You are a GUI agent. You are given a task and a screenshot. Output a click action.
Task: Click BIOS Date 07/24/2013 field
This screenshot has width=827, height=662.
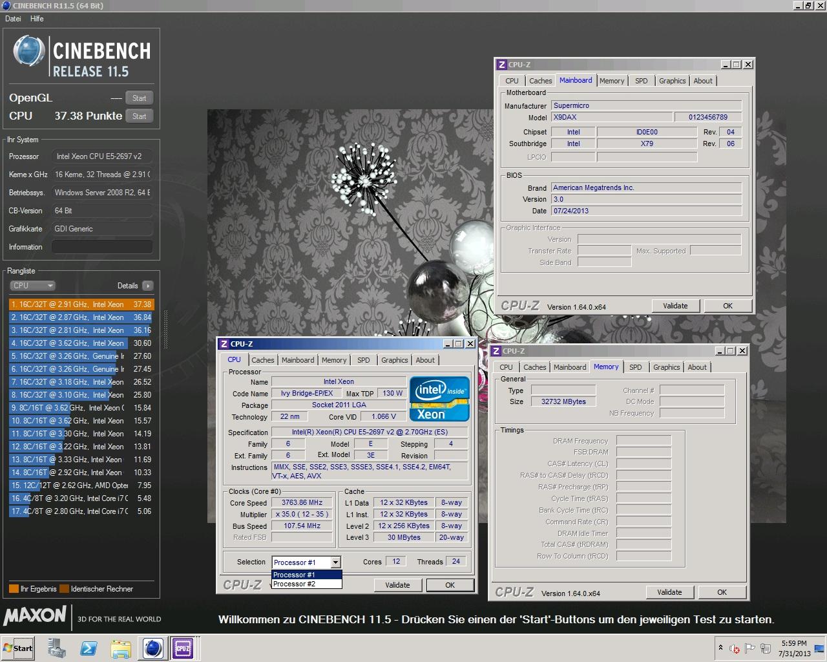click(x=646, y=211)
